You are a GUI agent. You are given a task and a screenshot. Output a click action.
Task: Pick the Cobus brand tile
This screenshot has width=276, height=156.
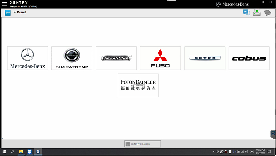249,58
